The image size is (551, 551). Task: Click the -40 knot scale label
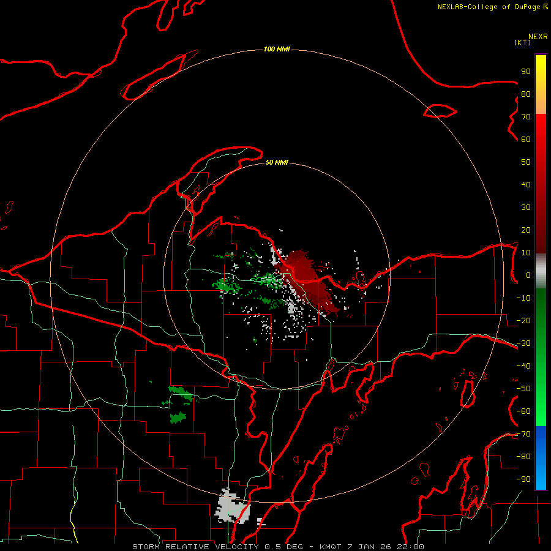click(x=523, y=366)
